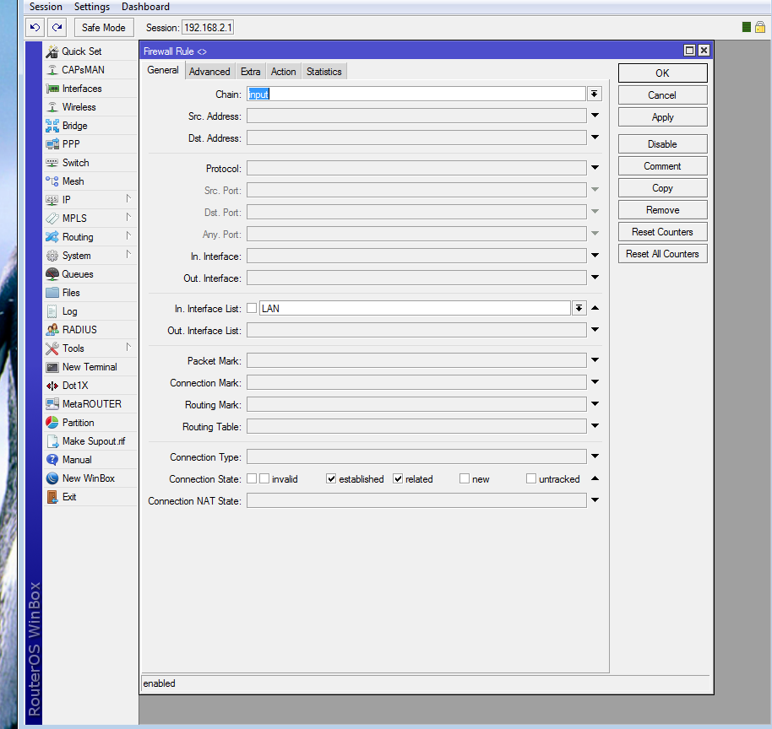Open the Chain dropdown list

[x=595, y=94]
